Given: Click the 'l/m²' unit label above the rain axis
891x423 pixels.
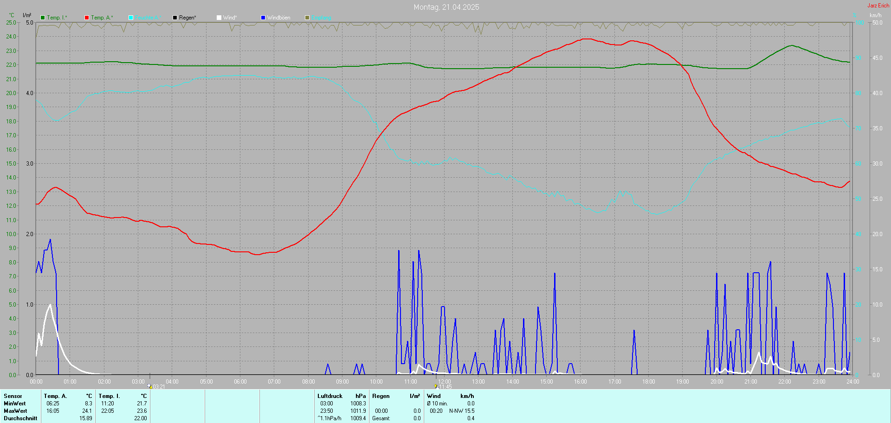Looking at the screenshot, I should click(27, 15).
